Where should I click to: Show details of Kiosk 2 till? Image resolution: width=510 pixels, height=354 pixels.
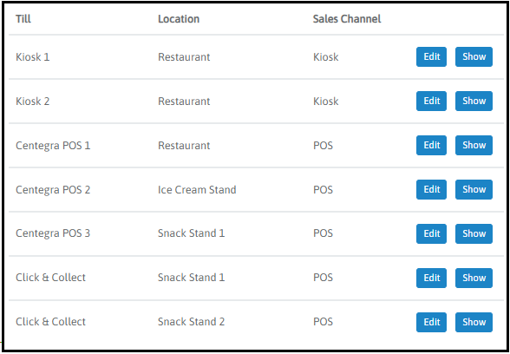[x=474, y=102]
